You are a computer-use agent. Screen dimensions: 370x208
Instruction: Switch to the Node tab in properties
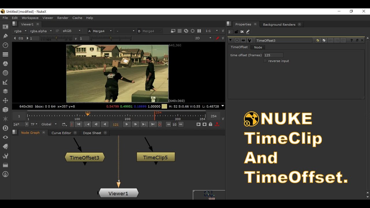pos(258,47)
